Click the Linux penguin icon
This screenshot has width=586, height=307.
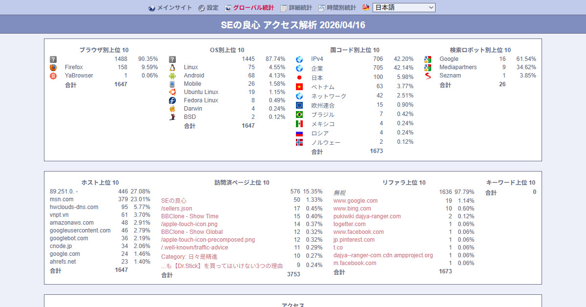172,67
